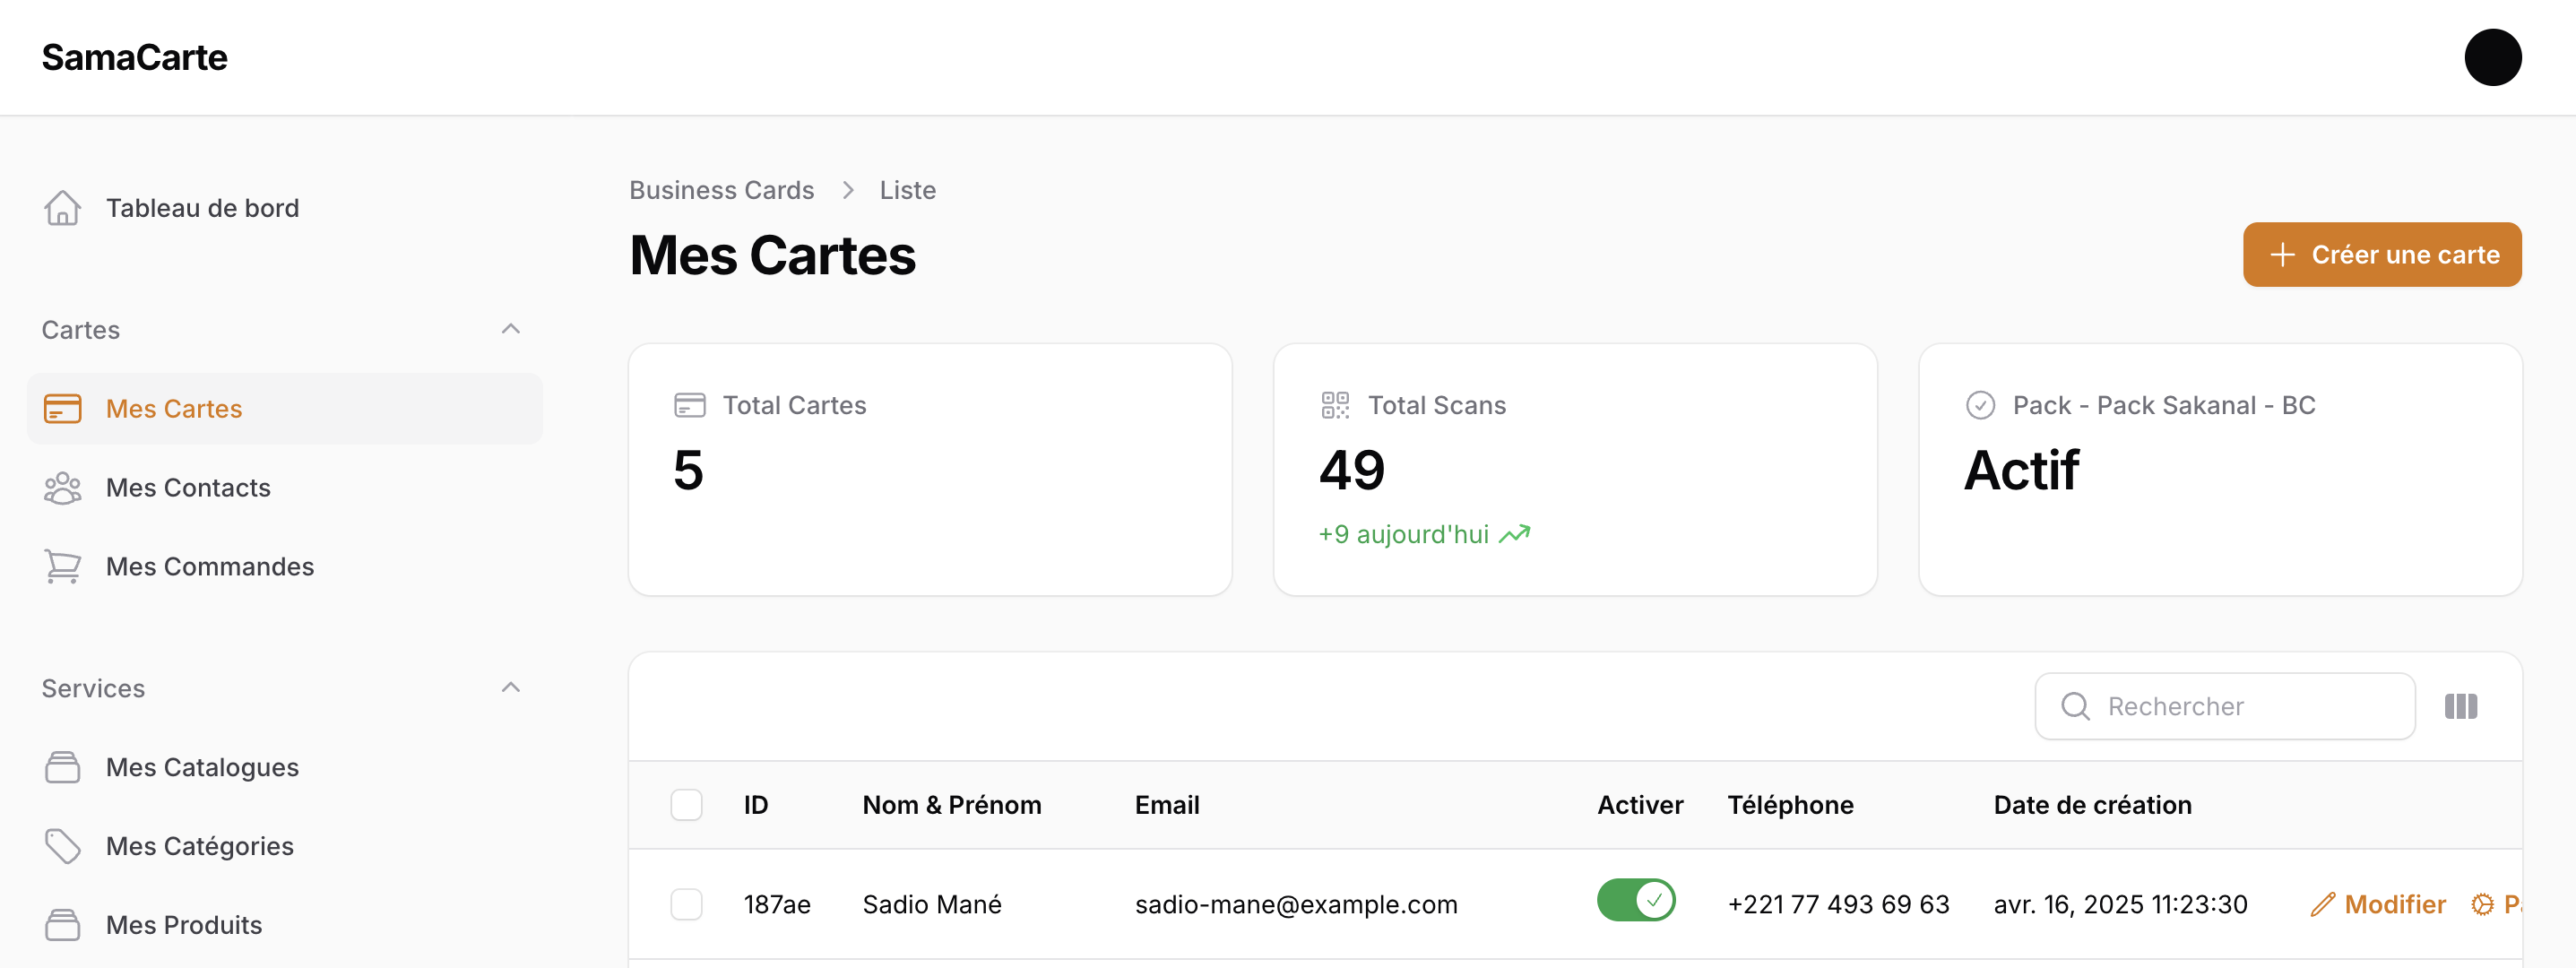Click the Mes Catalogues icon
The width and height of the screenshot is (2576, 968).
click(63, 766)
